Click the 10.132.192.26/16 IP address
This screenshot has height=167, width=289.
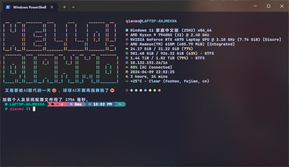pyautogui.click(x=149, y=63)
